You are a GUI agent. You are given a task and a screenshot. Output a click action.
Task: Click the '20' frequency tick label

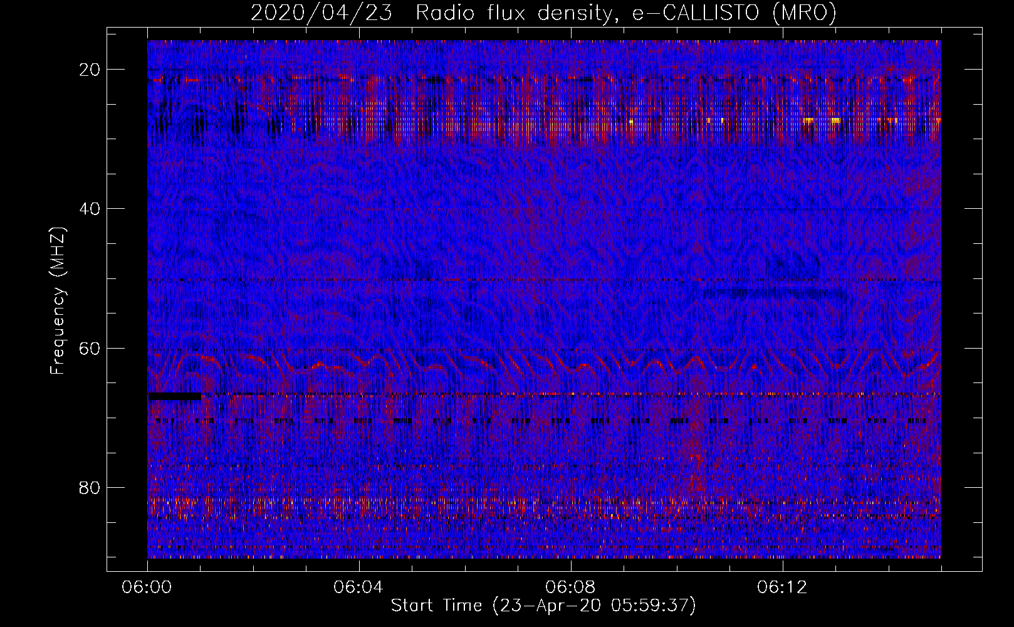click(90, 69)
